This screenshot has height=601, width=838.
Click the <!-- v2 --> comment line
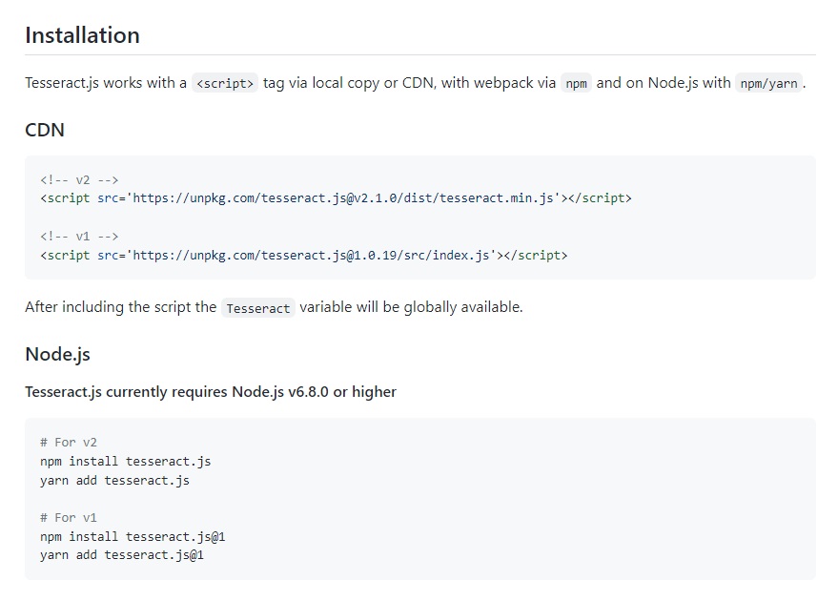[79, 180]
